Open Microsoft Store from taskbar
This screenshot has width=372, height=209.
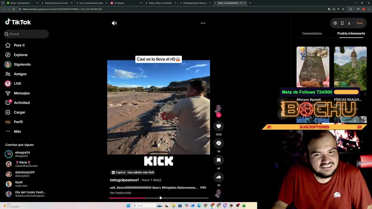coord(180,206)
